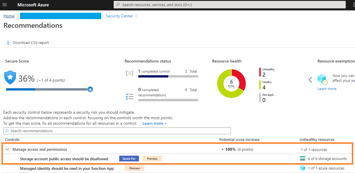Viewport: 355px width, 173px height.
Task: Click the Healthy count 4
Action: 264,87
